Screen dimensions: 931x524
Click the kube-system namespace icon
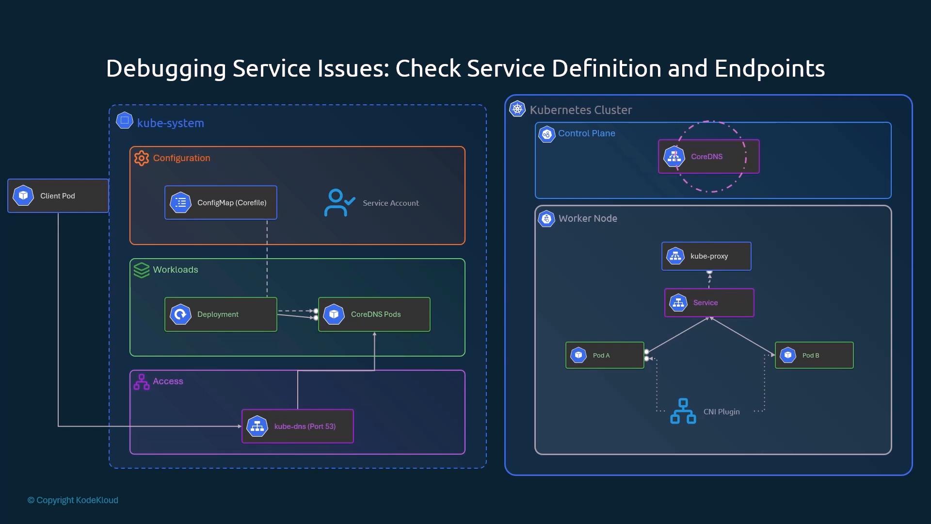(125, 120)
